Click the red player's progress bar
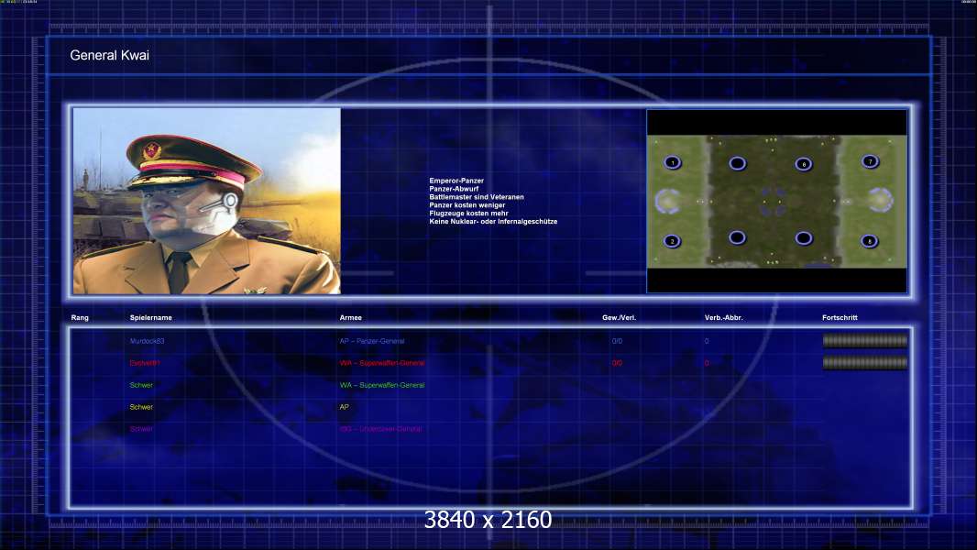The image size is (977, 550). [x=865, y=362]
